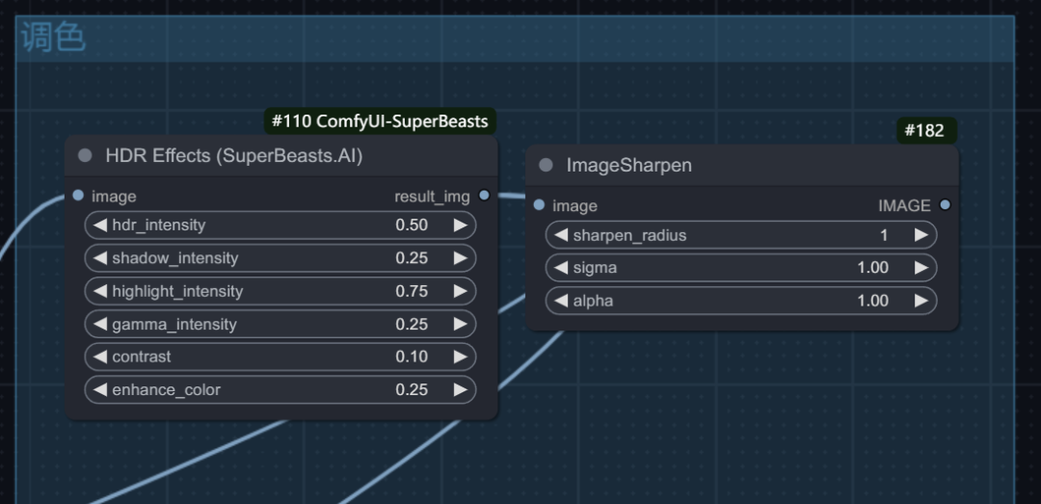
Task: Decrease enhance_color with its left arrow
Action: click(x=100, y=389)
